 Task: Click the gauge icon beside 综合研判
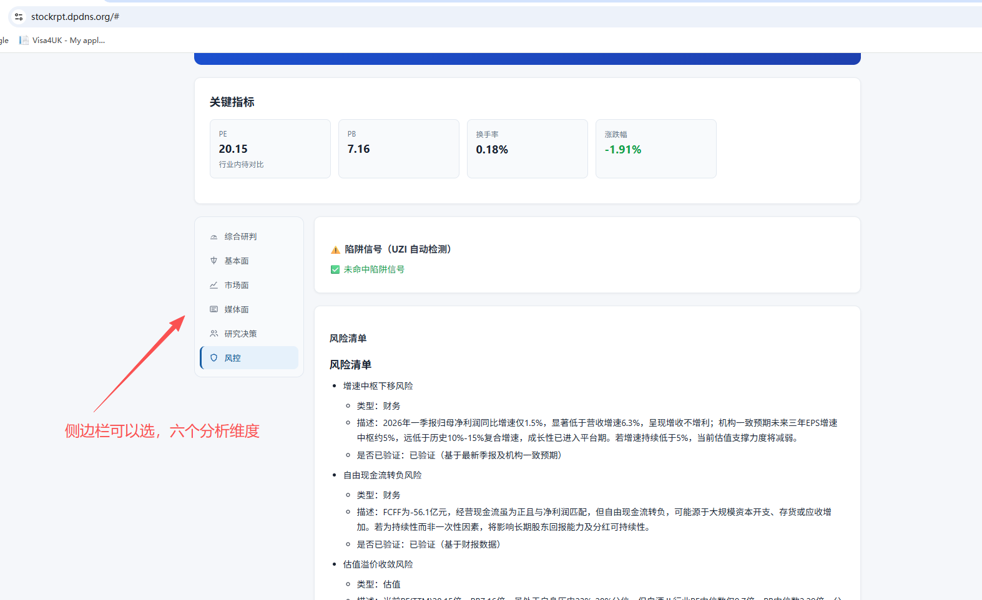[x=214, y=236]
